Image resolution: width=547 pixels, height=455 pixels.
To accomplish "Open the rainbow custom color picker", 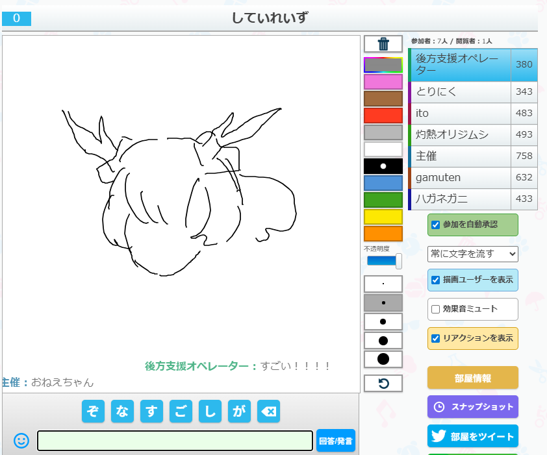I will 383,65.
